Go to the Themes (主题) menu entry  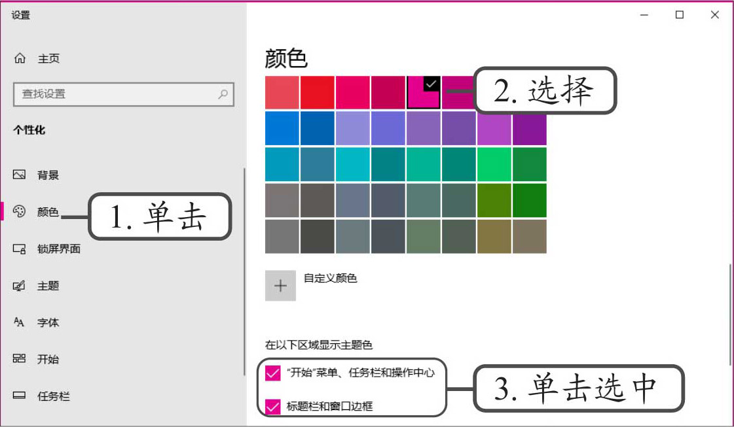coord(48,286)
